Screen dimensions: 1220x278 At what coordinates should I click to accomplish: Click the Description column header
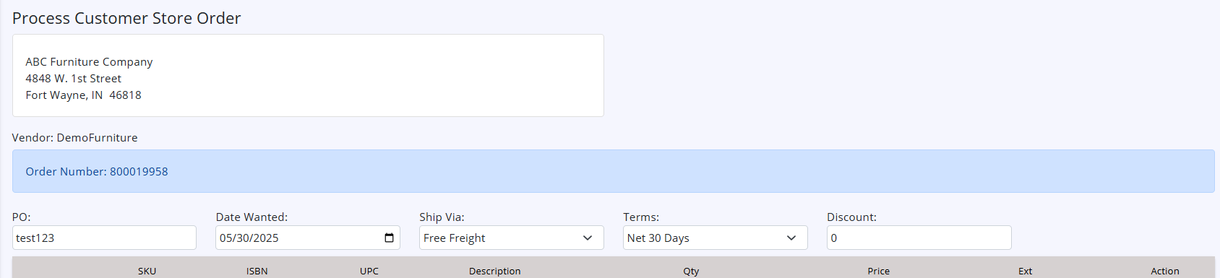(494, 271)
